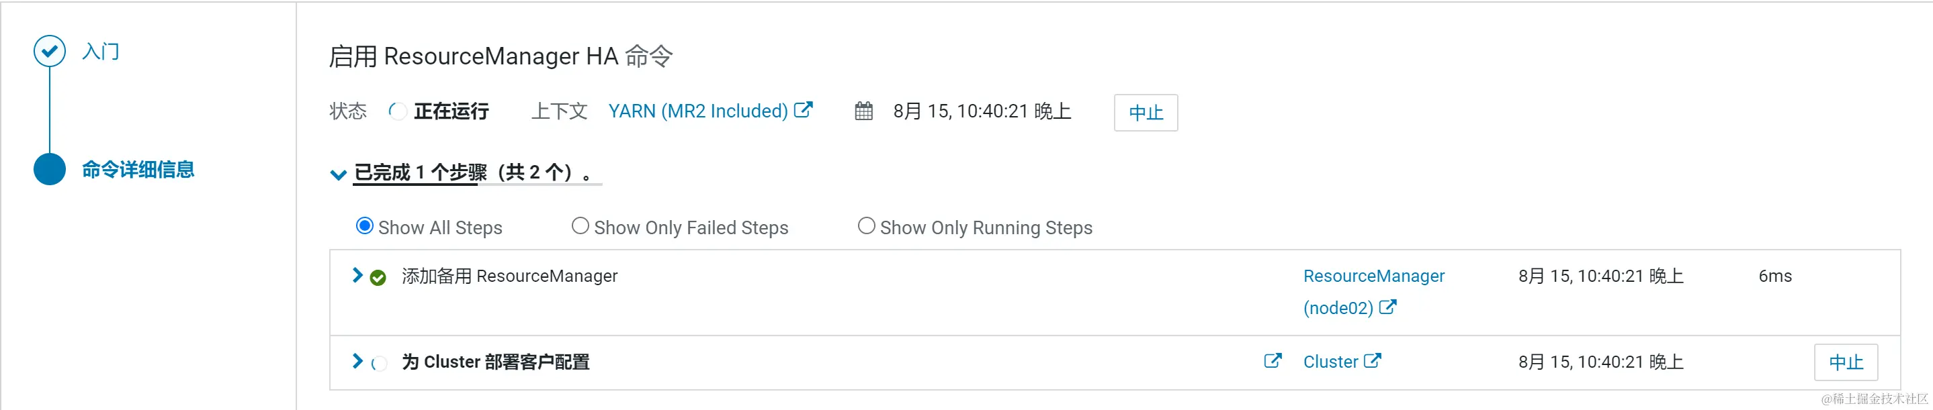The height and width of the screenshot is (410, 1933).
Task: Click the completed checkmark icon beside 入门
Action: 49,51
